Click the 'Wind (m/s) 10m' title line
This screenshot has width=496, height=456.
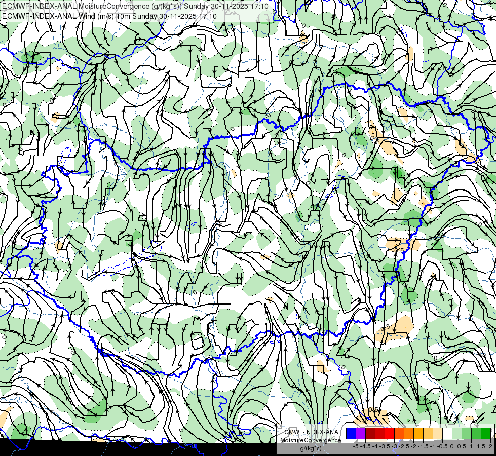109,16
